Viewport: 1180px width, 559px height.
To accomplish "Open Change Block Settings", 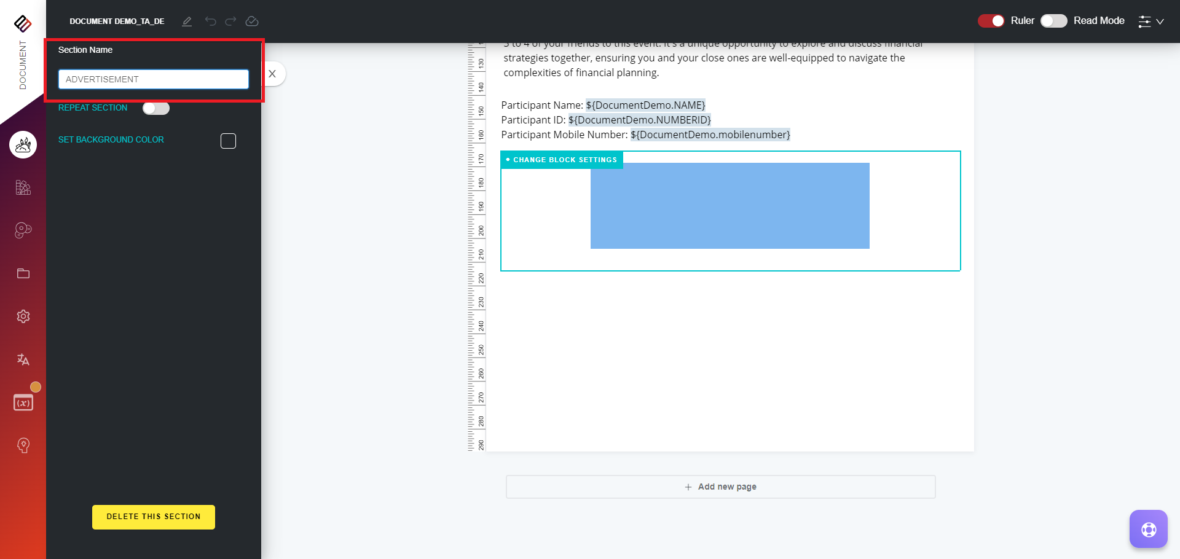I will tap(561, 160).
